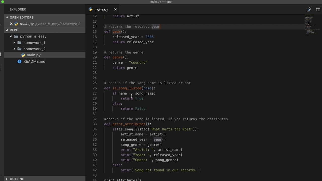Click 'song_genre = genre()' on line 37

click(141, 145)
